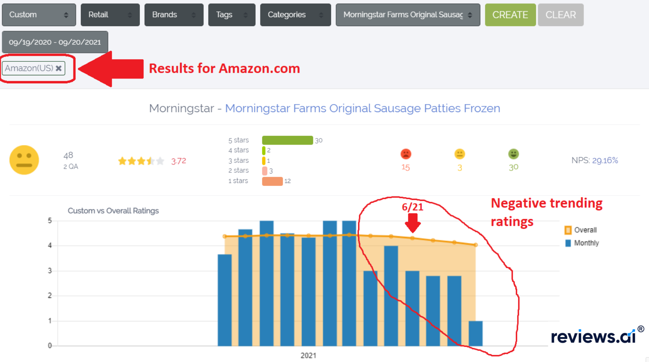The height and width of the screenshot is (362, 649).
Task: Click the large yellow neutral emoji
Action: [x=24, y=160]
